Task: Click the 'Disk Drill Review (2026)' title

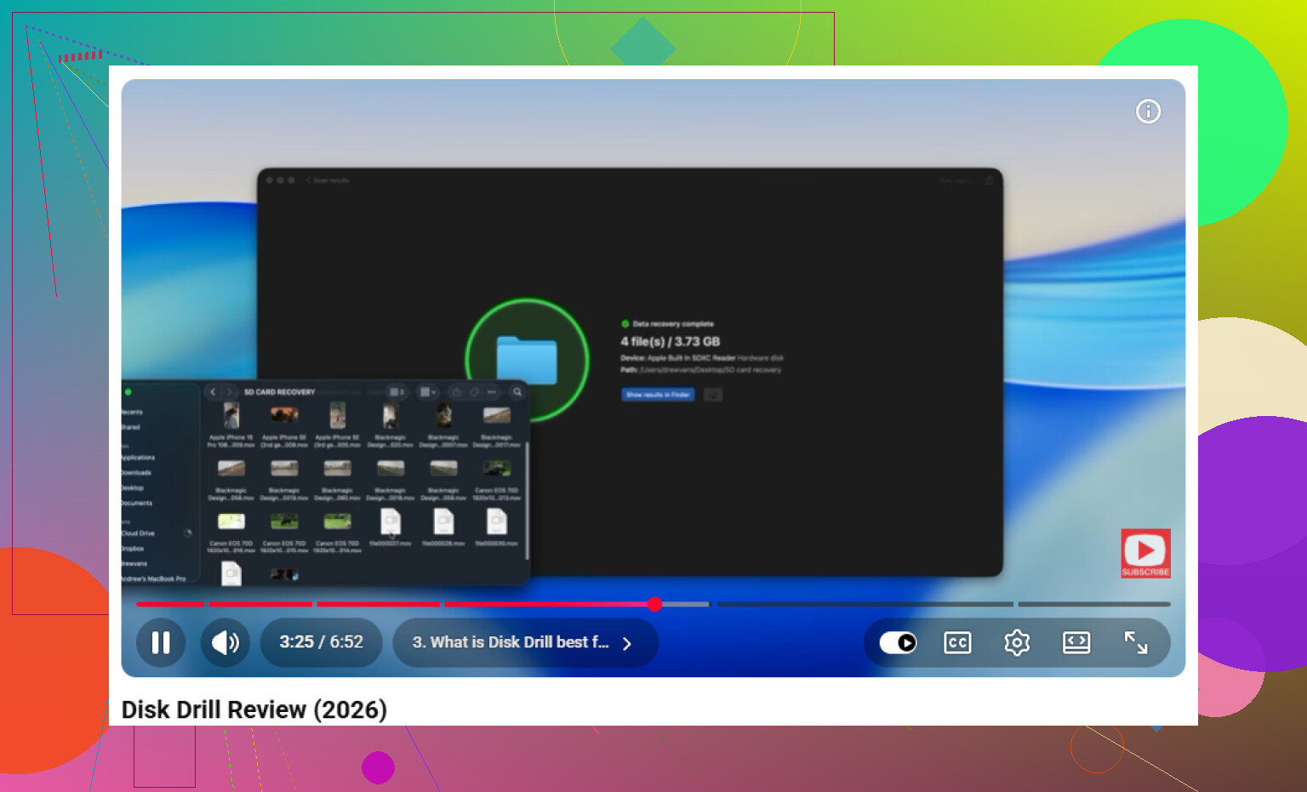Action: click(254, 709)
